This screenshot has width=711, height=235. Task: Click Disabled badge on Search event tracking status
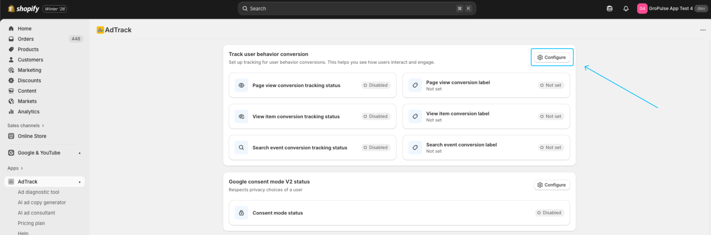click(375, 148)
